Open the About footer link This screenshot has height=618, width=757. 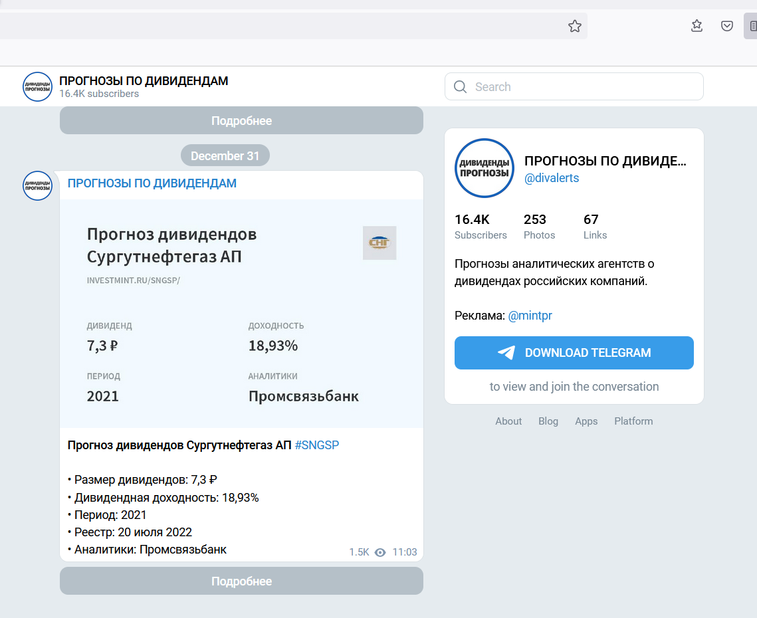[508, 421]
